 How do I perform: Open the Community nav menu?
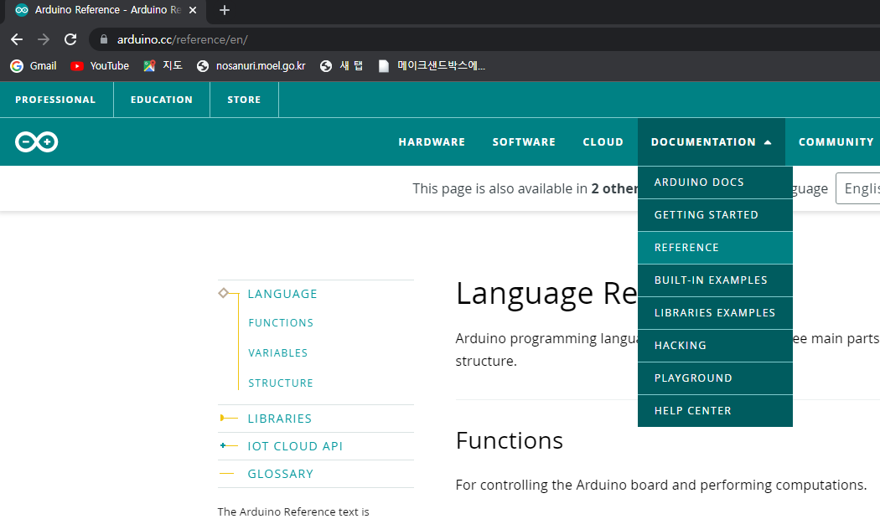pyautogui.click(x=836, y=141)
